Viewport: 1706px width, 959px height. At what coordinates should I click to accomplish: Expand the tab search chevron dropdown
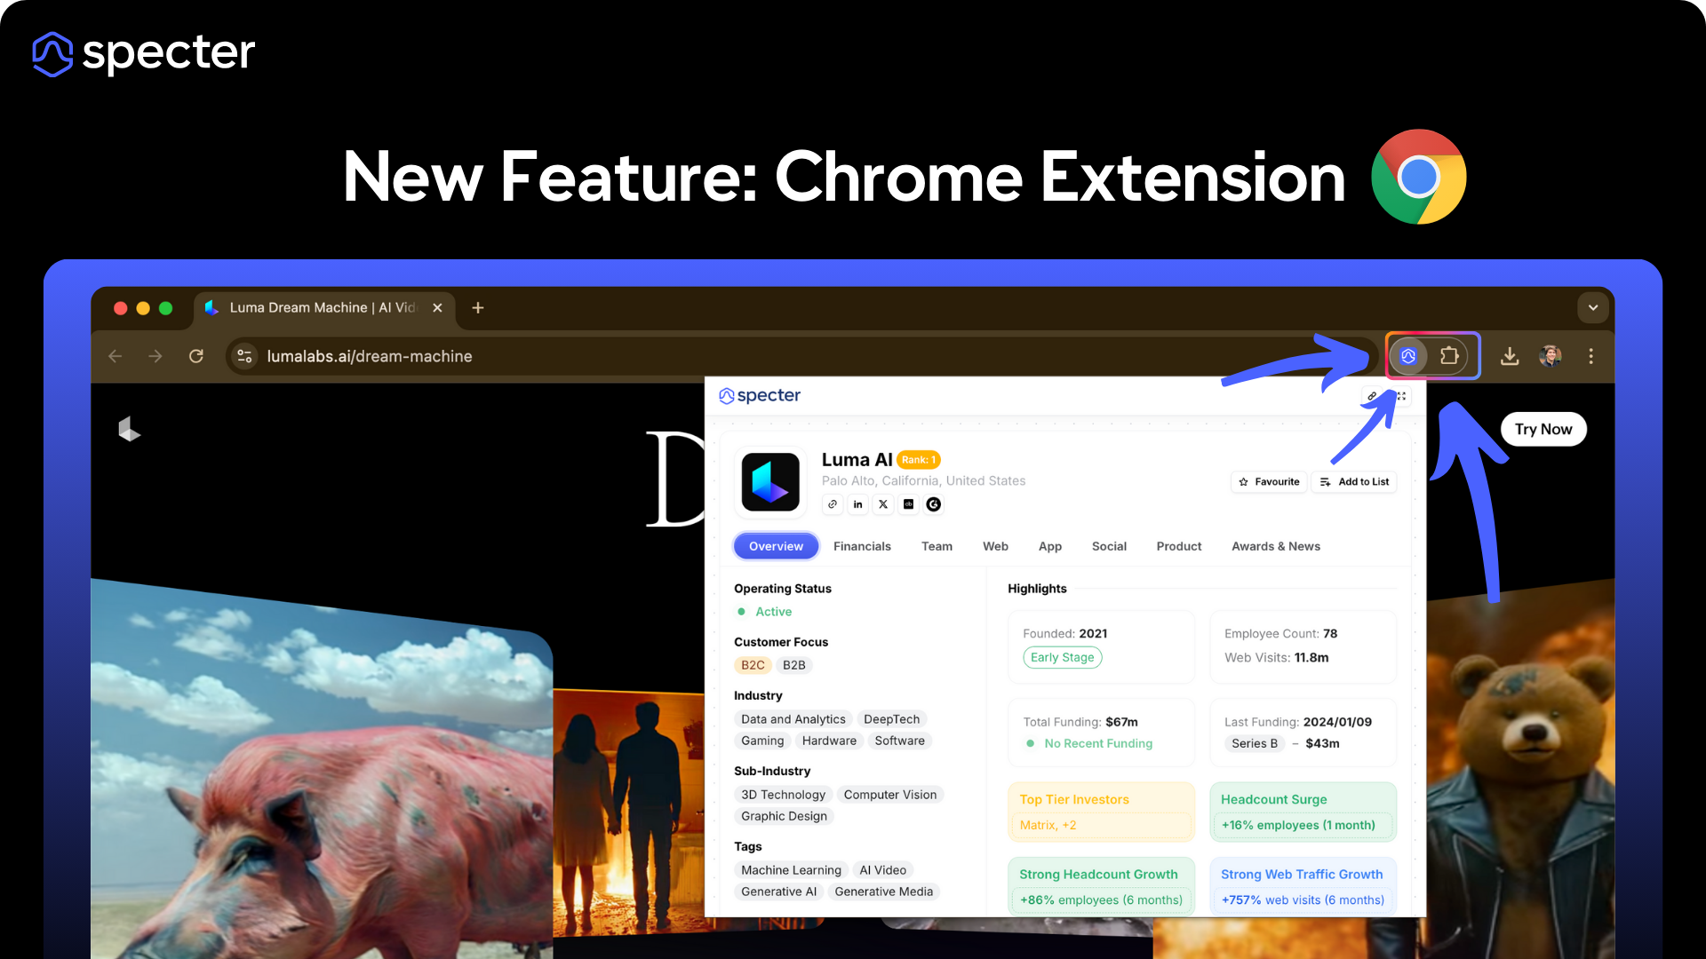coord(1593,308)
